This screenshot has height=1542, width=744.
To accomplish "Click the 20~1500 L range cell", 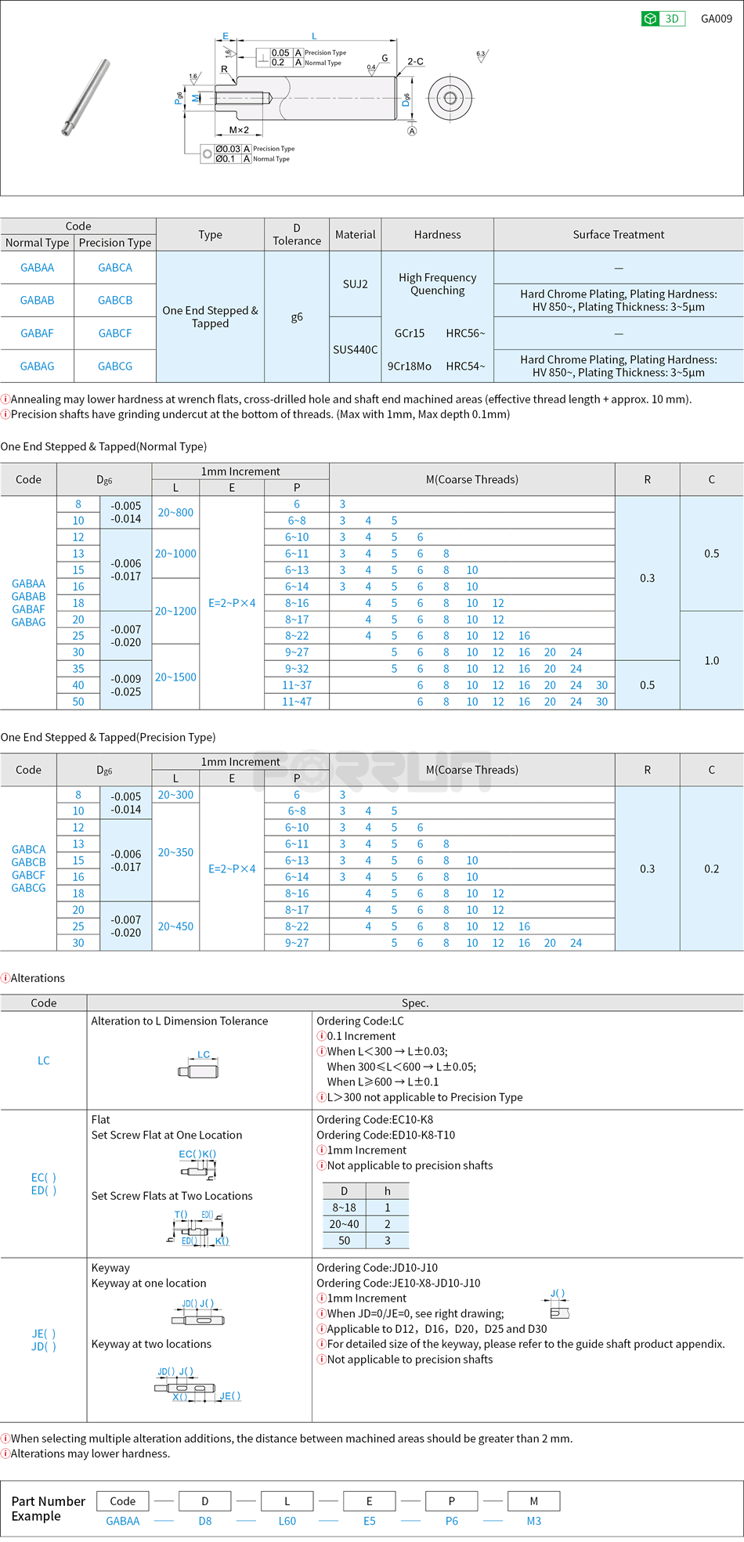I will click(x=175, y=677).
